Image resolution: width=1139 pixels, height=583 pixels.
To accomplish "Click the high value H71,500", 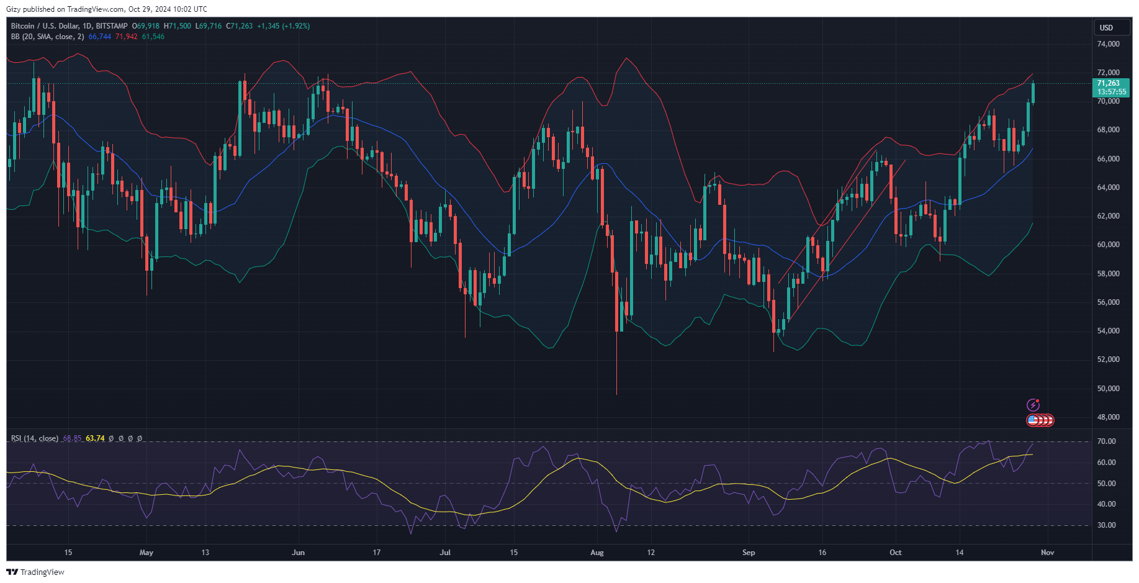I will (178, 26).
